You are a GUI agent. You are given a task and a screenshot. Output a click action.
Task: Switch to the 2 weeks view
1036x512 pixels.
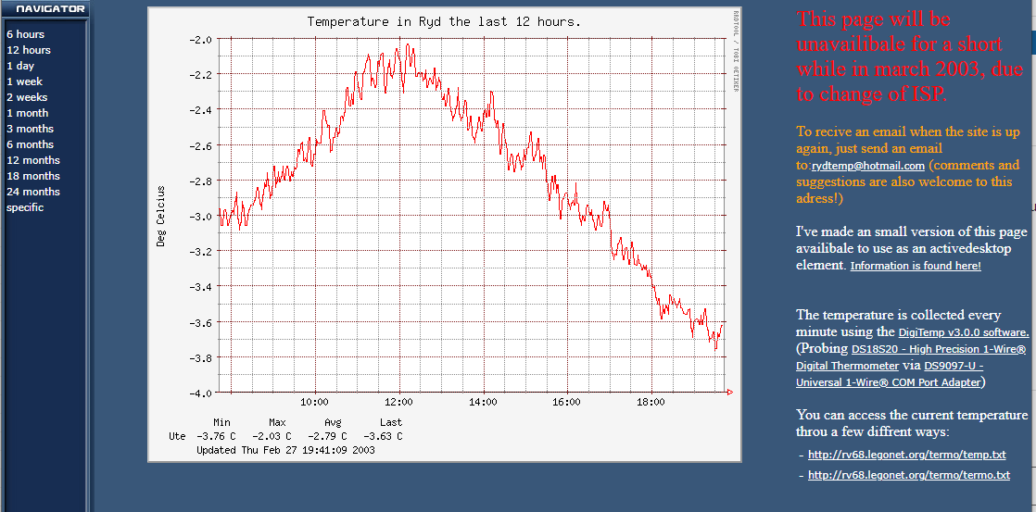(27, 97)
